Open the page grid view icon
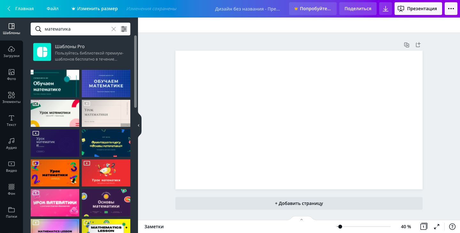This screenshot has height=233, width=460. (x=424, y=227)
